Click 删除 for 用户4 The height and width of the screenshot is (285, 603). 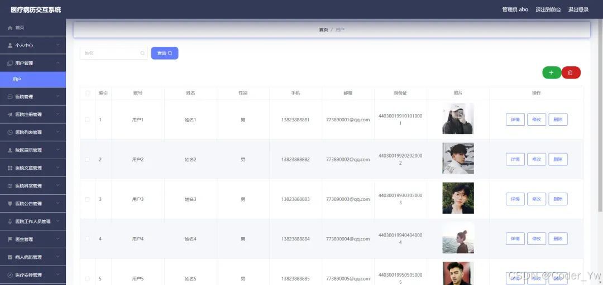click(558, 239)
